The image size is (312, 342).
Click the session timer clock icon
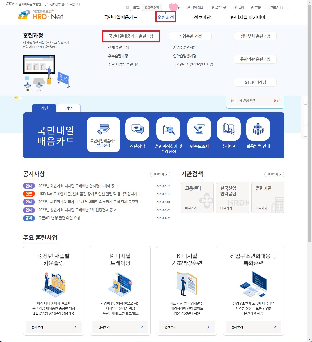[128, 8]
